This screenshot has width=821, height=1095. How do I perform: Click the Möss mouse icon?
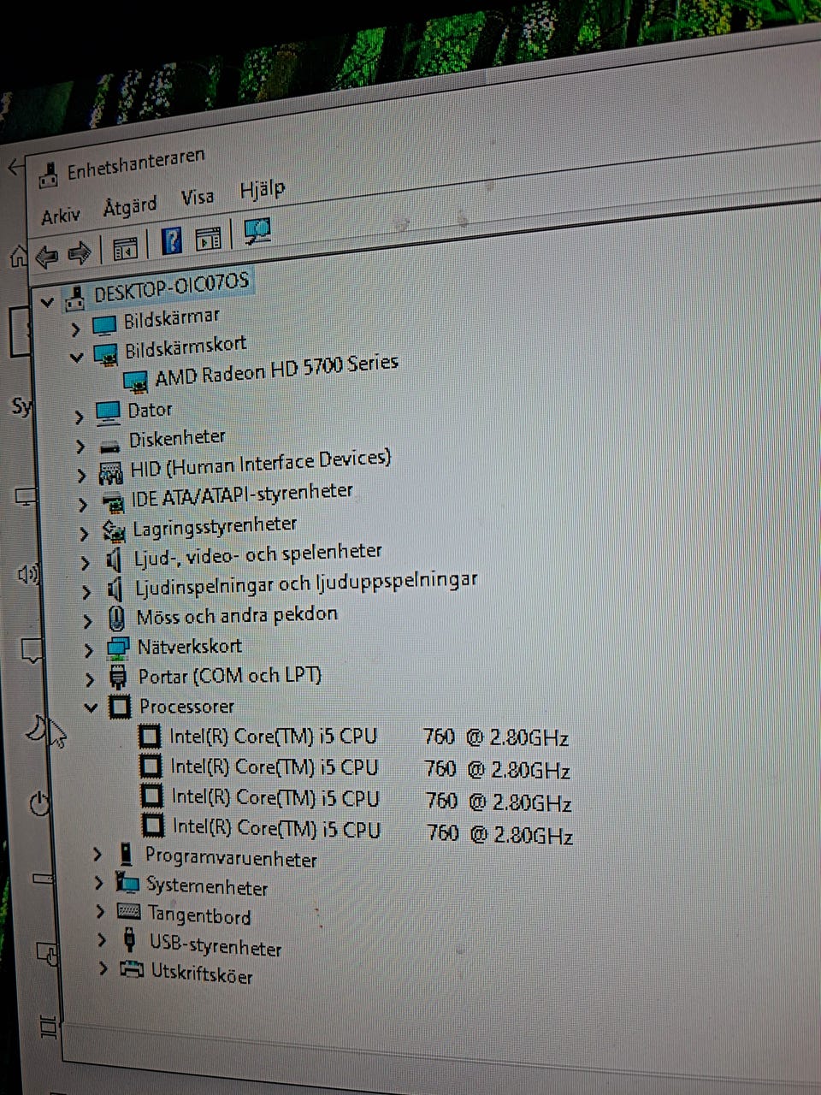tap(116, 619)
